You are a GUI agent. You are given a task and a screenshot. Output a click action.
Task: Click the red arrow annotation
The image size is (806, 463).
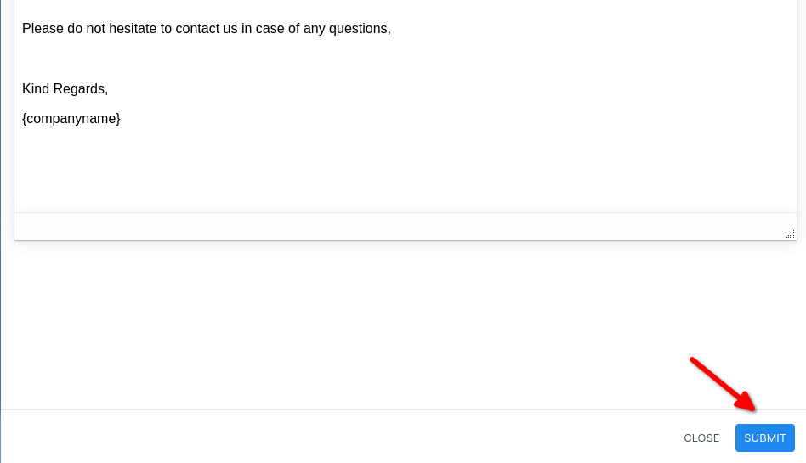pos(721,384)
